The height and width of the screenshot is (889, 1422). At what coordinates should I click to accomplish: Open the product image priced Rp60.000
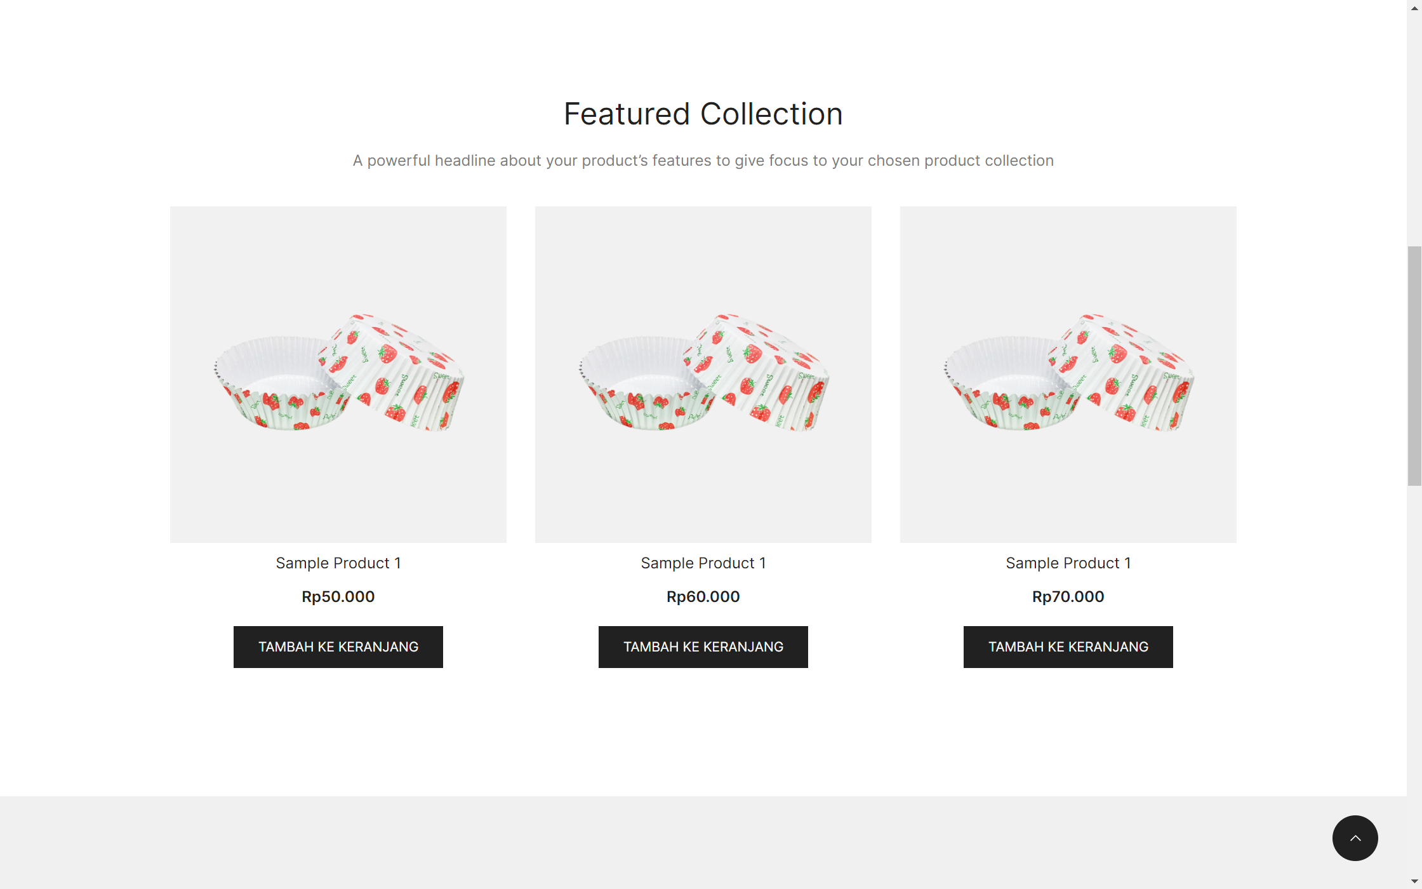coord(703,374)
